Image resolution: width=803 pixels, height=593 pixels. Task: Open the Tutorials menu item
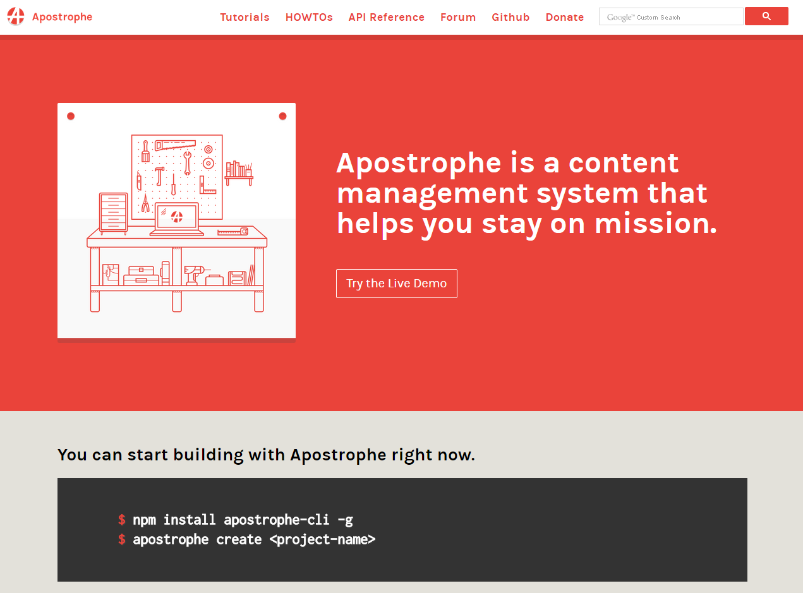pos(245,17)
